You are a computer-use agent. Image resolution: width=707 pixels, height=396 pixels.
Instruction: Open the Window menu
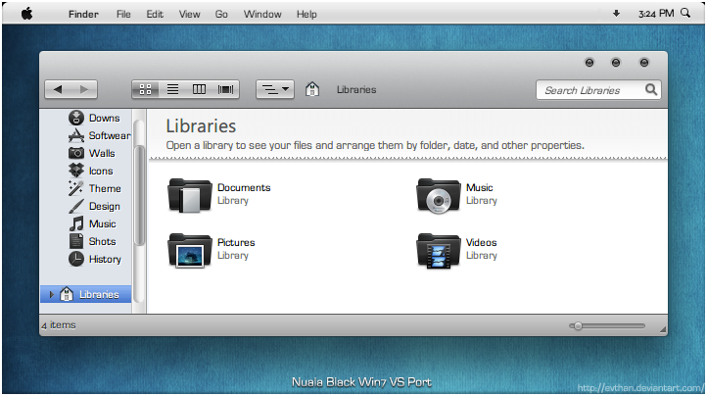pos(261,14)
